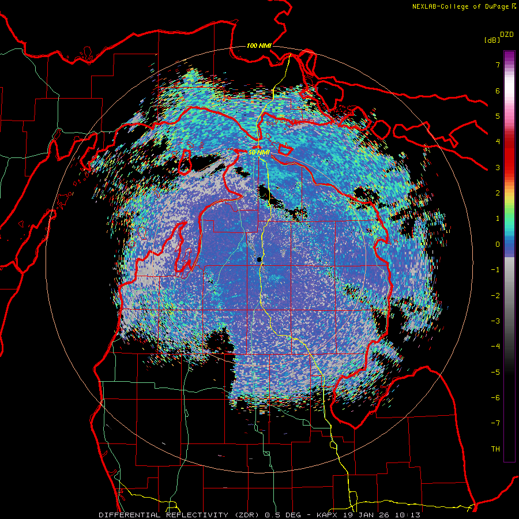
Task: Click the KAPX 19 JAN 26 10:13 timestamp
Action: point(368,515)
